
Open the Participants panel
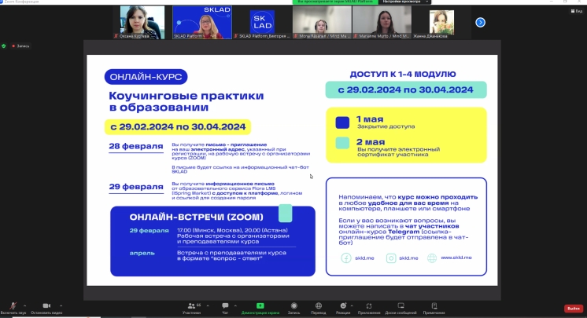click(191, 305)
